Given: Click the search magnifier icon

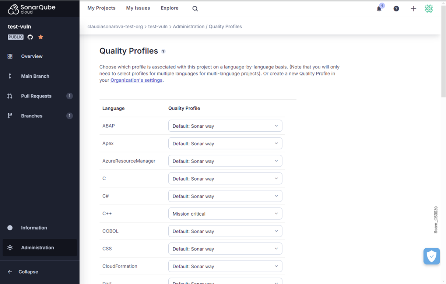Looking at the screenshot, I should point(195,8).
